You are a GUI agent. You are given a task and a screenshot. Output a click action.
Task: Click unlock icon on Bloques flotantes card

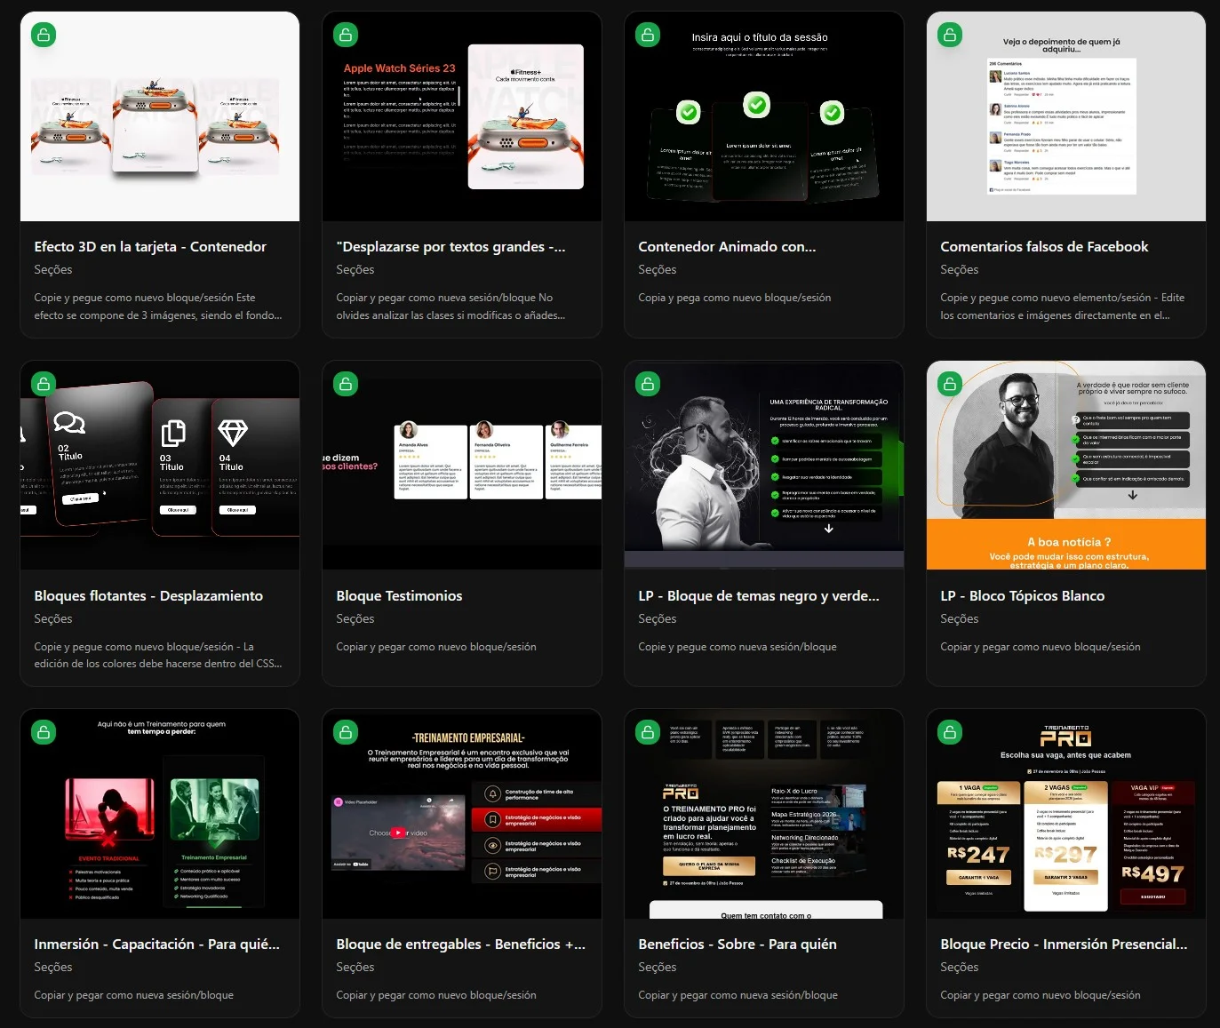point(44,384)
